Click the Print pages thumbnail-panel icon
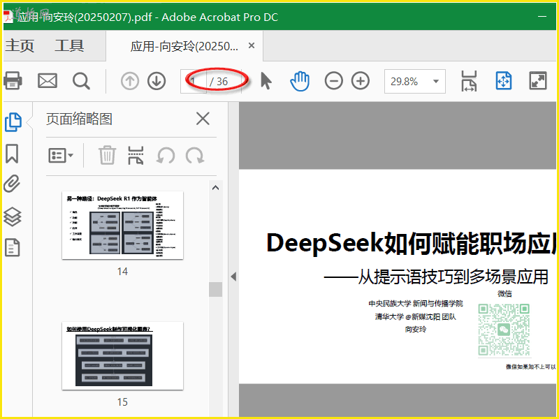Screen dimensions: 559x419 coord(136,155)
